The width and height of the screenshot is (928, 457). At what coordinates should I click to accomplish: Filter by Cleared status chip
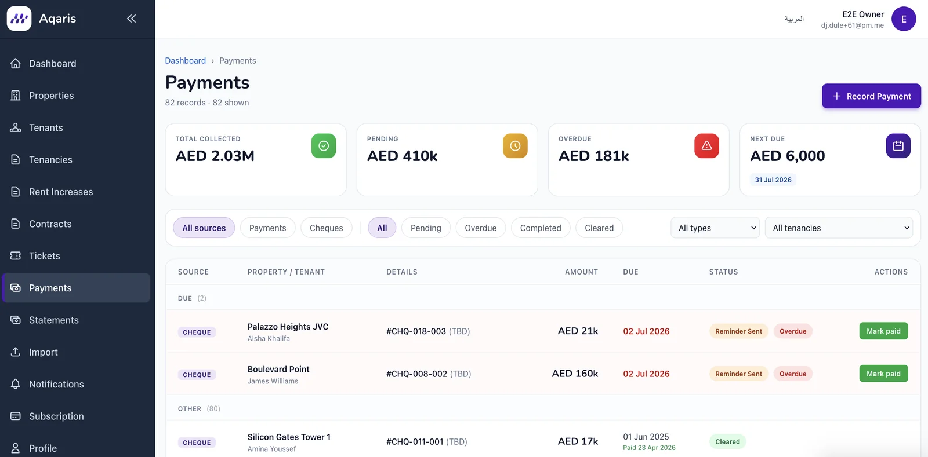pos(599,228)
